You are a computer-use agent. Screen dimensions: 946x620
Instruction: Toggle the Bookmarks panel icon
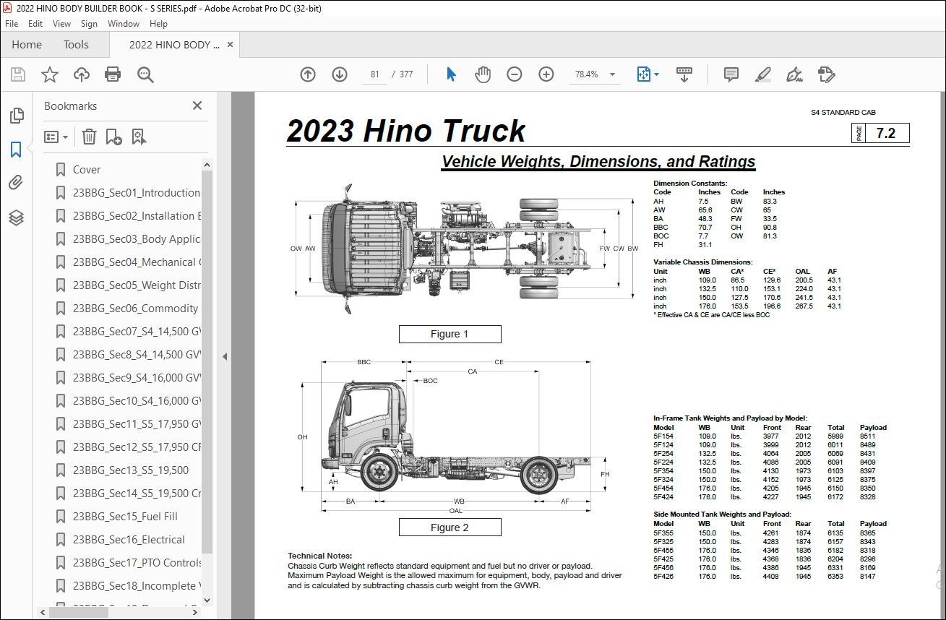tap(16, 150)
